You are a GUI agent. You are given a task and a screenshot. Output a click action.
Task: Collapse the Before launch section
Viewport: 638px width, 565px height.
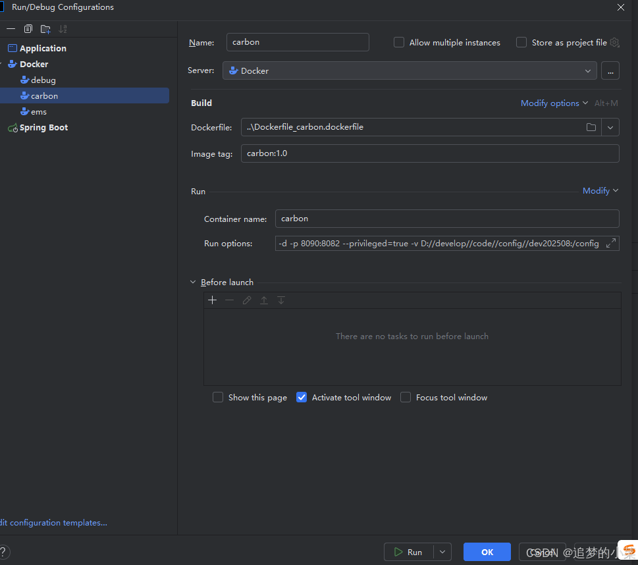point(193,282)
